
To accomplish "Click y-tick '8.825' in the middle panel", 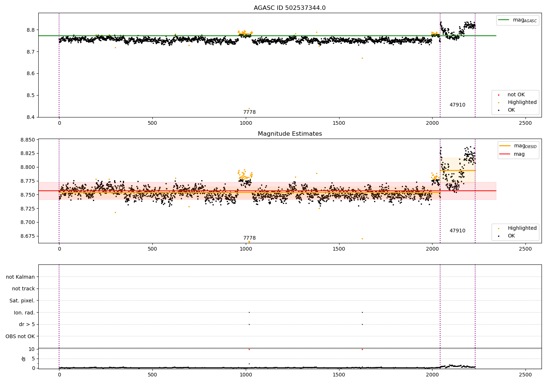I will pyautogui.click(x=28, y=154).
